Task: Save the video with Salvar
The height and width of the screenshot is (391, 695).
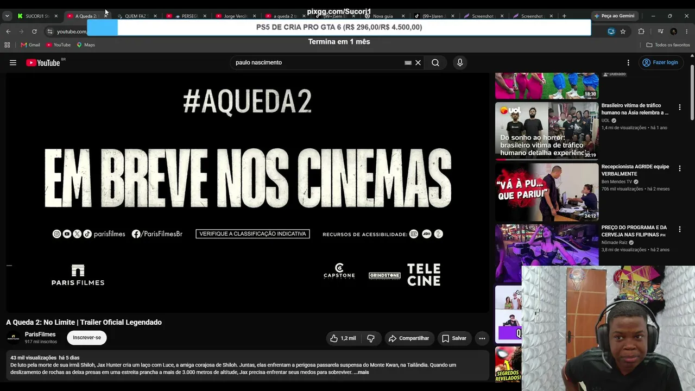Action: [454, 338]
